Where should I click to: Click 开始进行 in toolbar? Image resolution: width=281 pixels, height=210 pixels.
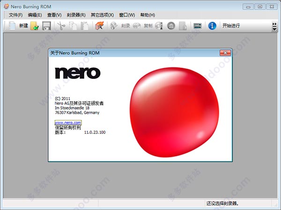coord(231,26)
